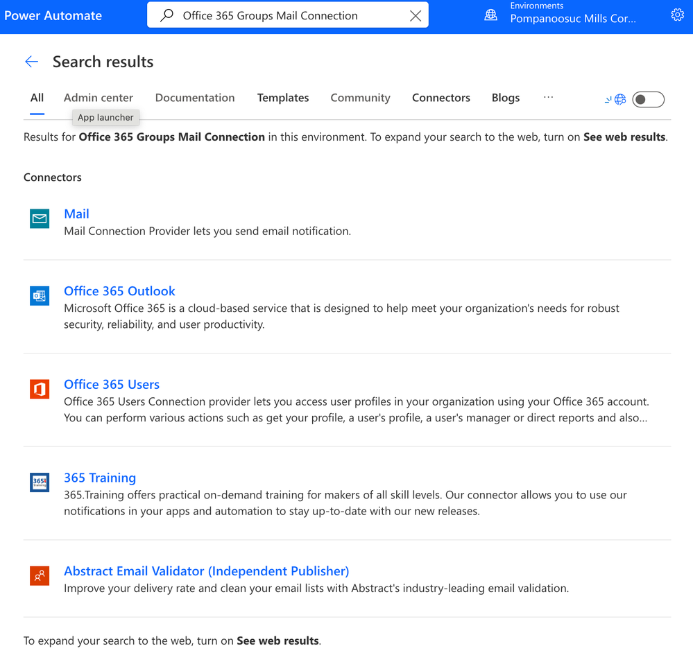Image resolution: width=693 pixels, height=662 pixels.
Task: Click the Office 365 Users connector icon
Action: 40,389
